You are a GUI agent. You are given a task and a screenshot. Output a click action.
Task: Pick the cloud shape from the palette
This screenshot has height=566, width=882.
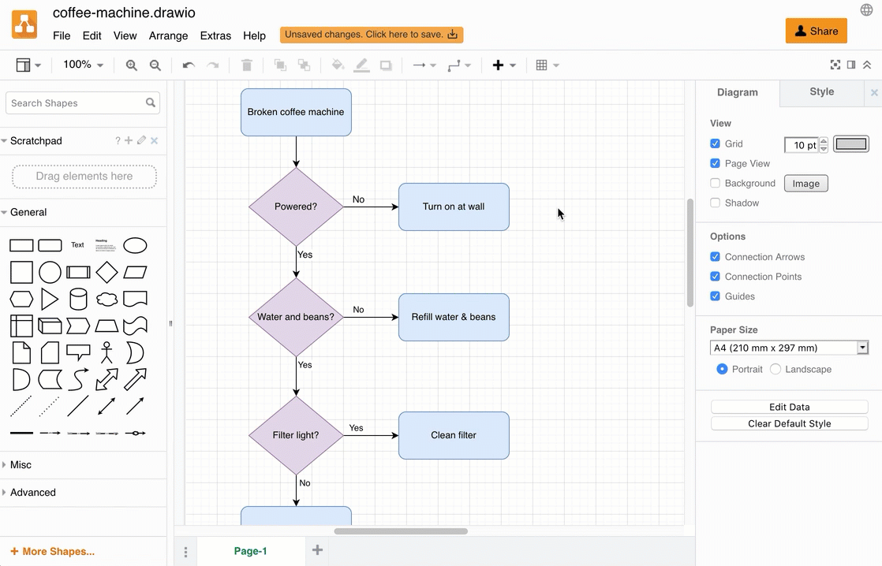click(x=107, y=300)
